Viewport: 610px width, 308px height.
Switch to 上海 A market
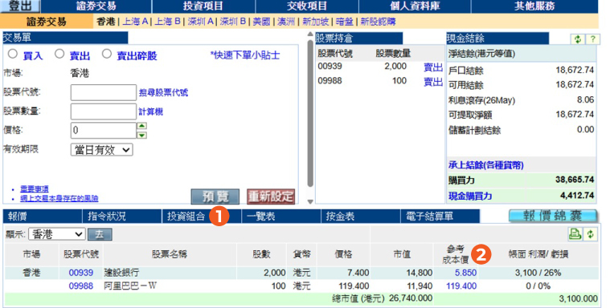[x=135, y=22]
